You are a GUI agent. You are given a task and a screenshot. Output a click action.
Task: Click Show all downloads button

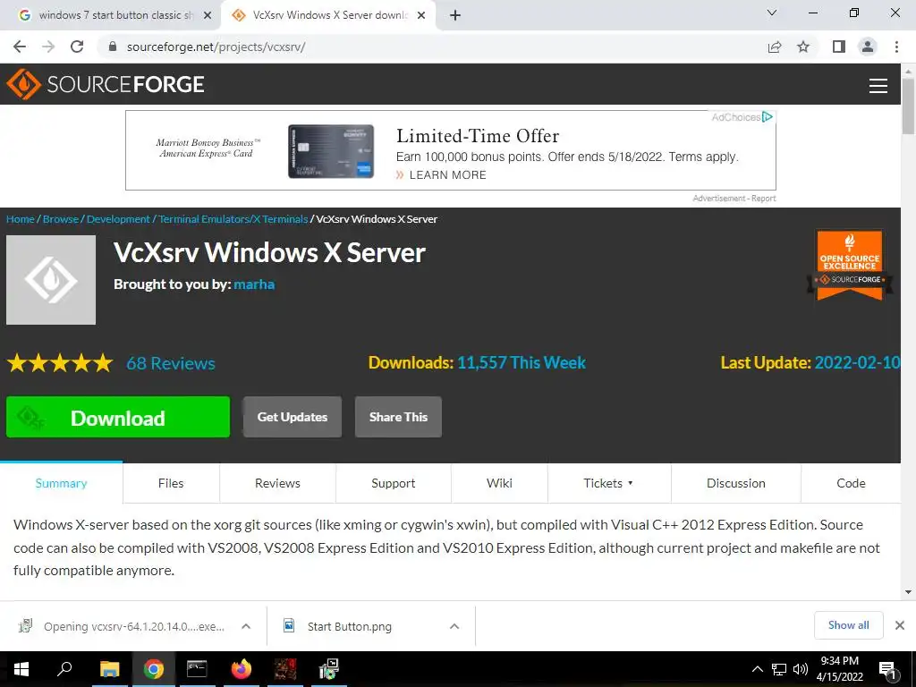[848, 625]
